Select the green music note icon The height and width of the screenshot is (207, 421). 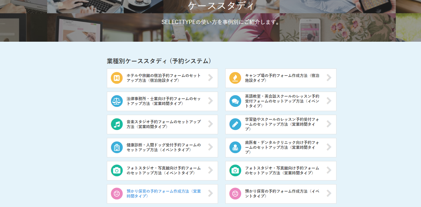click(116, 124)
